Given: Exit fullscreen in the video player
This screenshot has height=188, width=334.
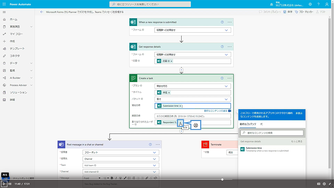Looking at the screenshot, I should (330, 184).
